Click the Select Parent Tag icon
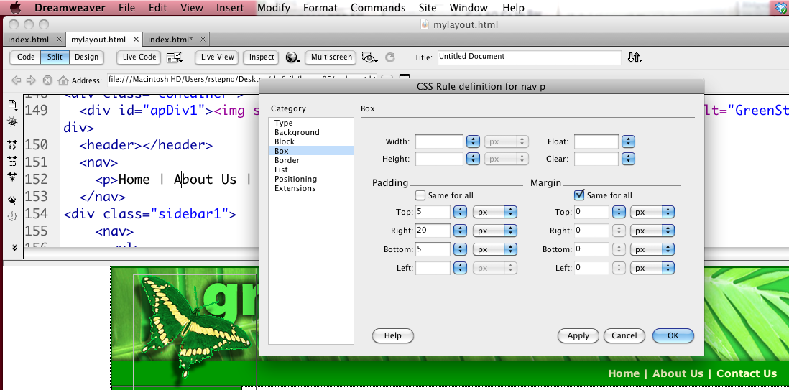Viewport: 789px width, 390px height. 13,200
